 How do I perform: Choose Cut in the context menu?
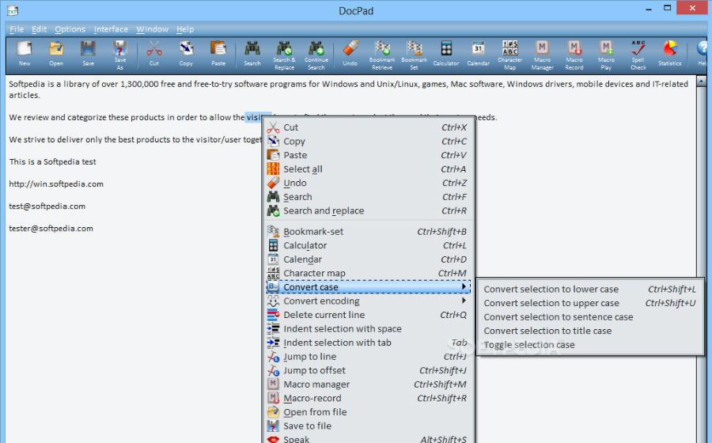coord(368,127)
